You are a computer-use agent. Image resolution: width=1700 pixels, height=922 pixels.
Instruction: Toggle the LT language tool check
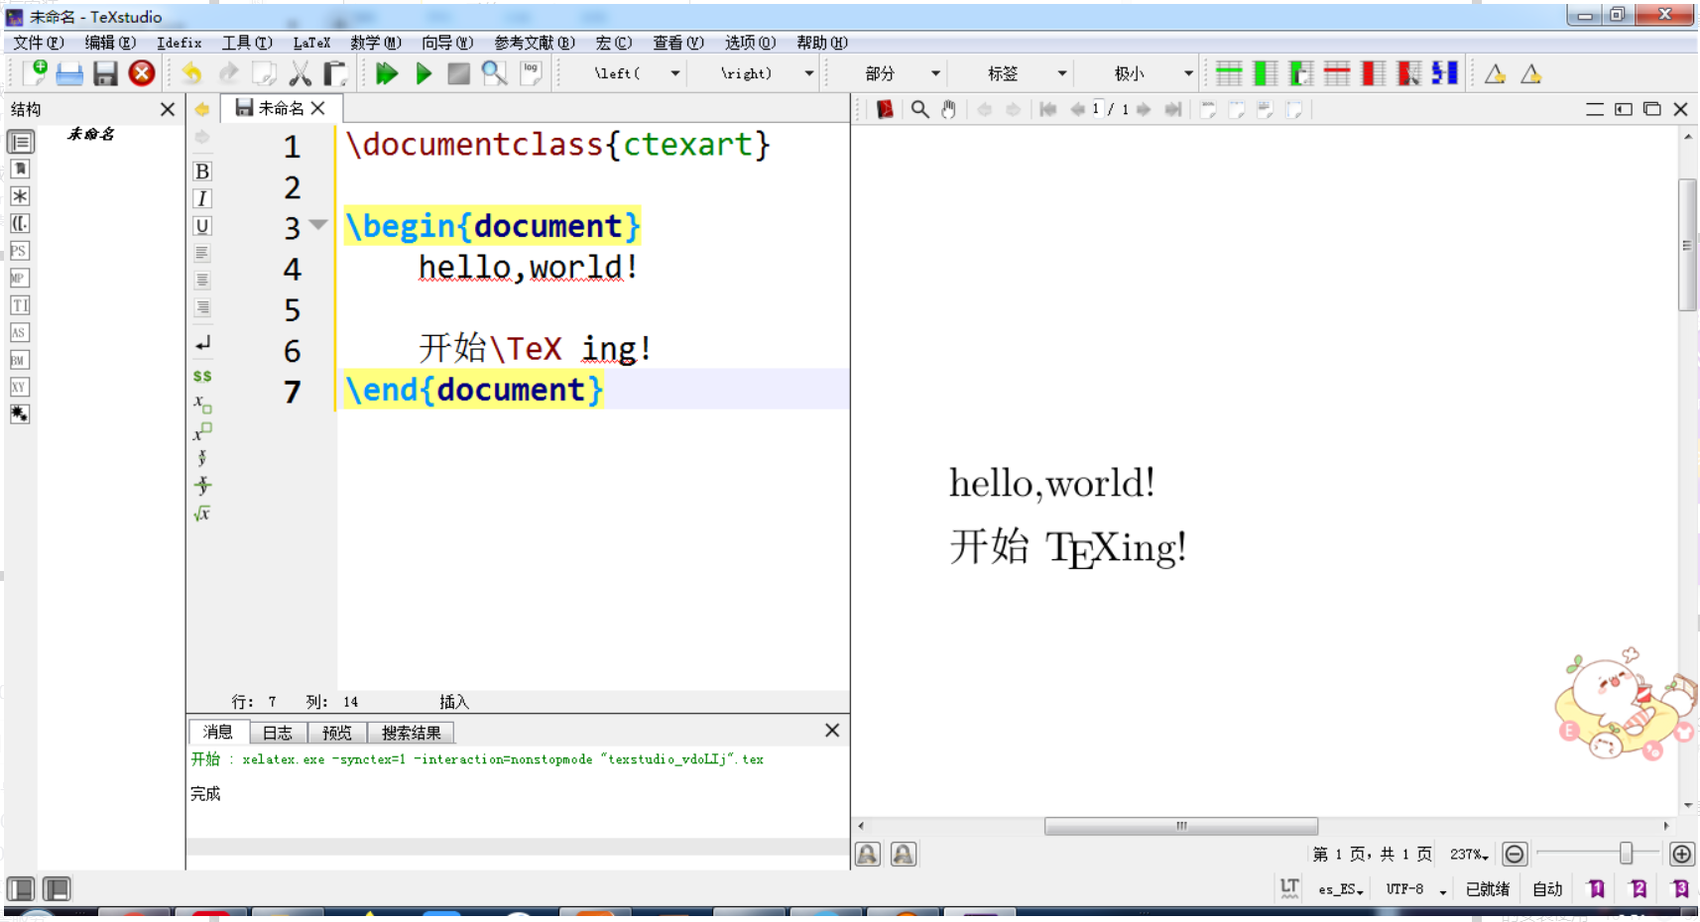(x=1289, y=888)
